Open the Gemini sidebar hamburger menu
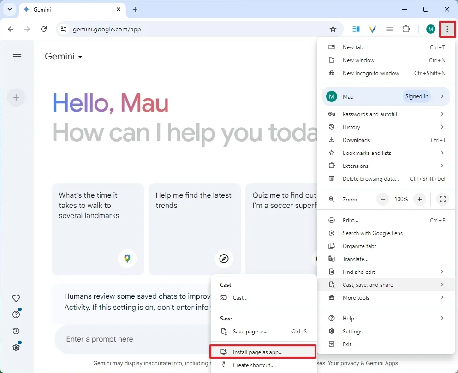 17,57
